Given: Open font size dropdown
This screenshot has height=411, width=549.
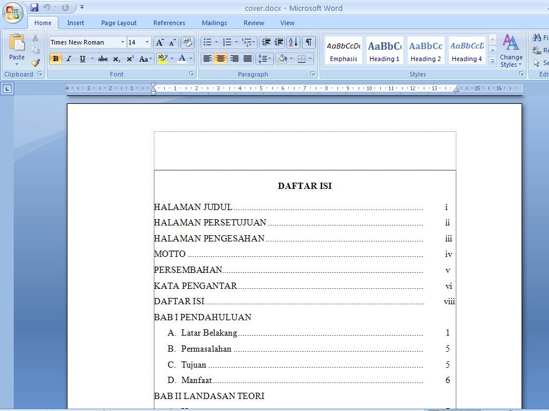Looking at the screenshot, I should (x=147, y=42).
